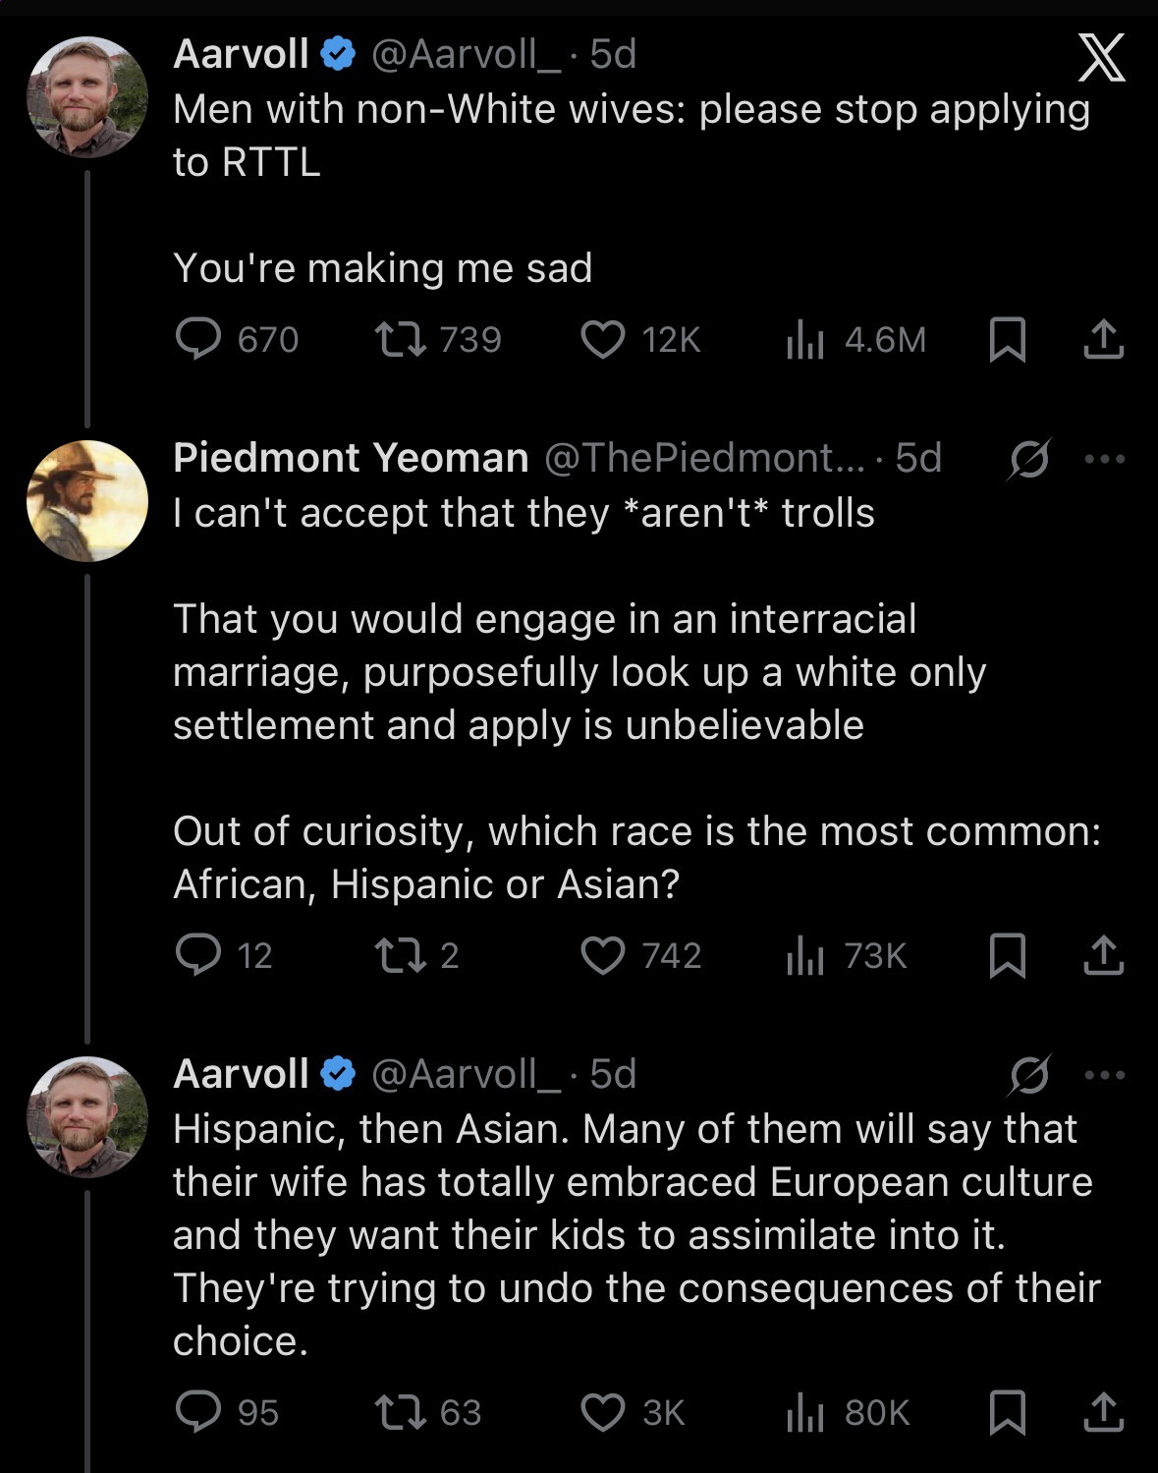Open Piedmont Yeoman's profile picture

(87, 500)
